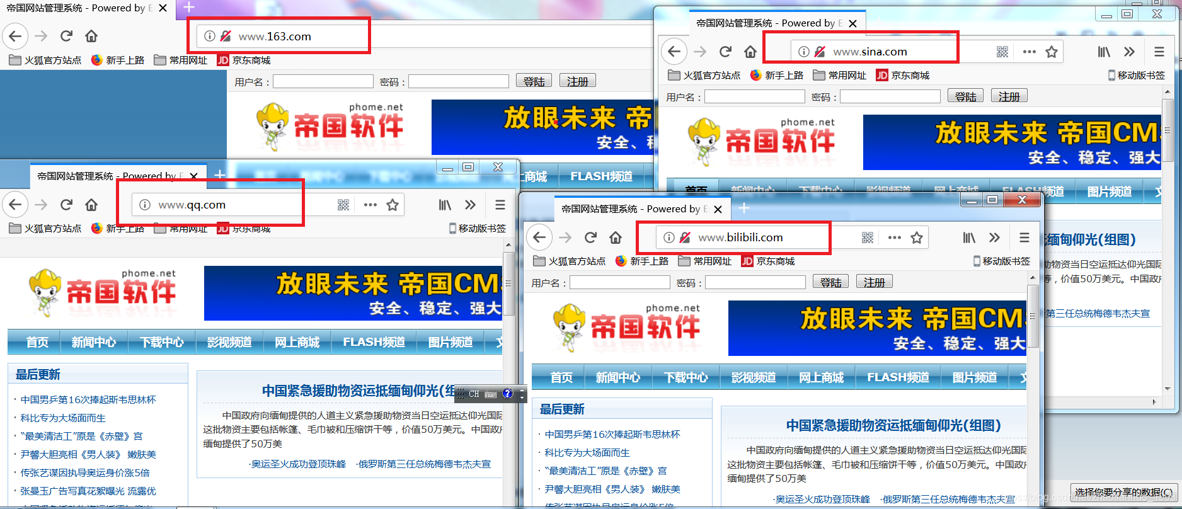
Task: Select 首页 tab in the qq.com window page
Action: point(37,342)
